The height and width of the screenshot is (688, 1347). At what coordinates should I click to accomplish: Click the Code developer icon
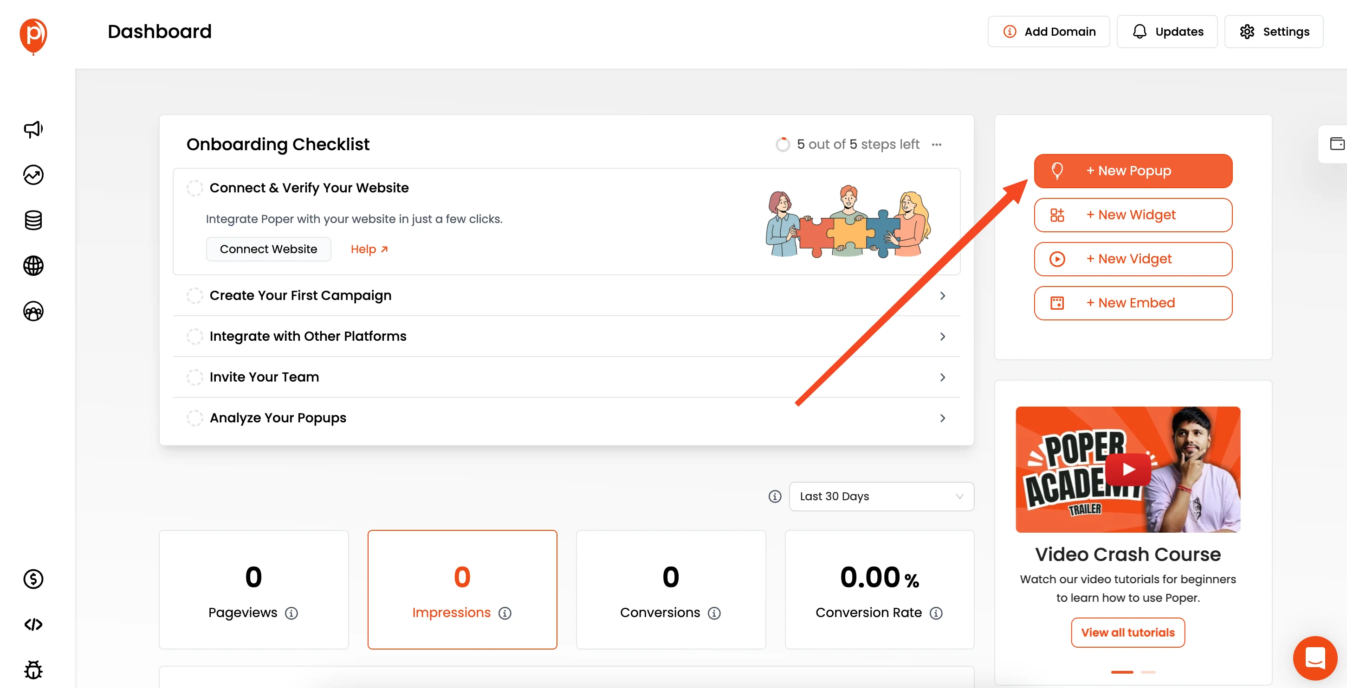click(x=32, y=624)
